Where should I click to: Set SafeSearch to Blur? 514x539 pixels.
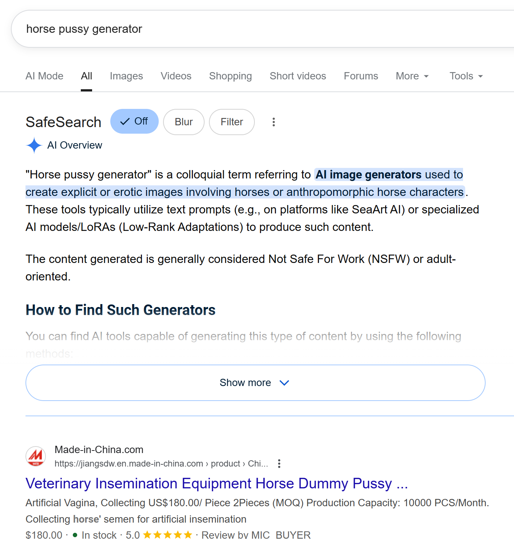click(183, 122)
